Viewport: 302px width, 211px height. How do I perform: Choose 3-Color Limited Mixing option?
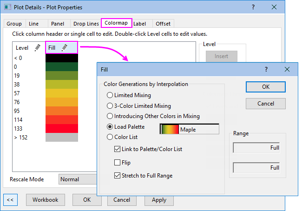(x=110, y=106)
